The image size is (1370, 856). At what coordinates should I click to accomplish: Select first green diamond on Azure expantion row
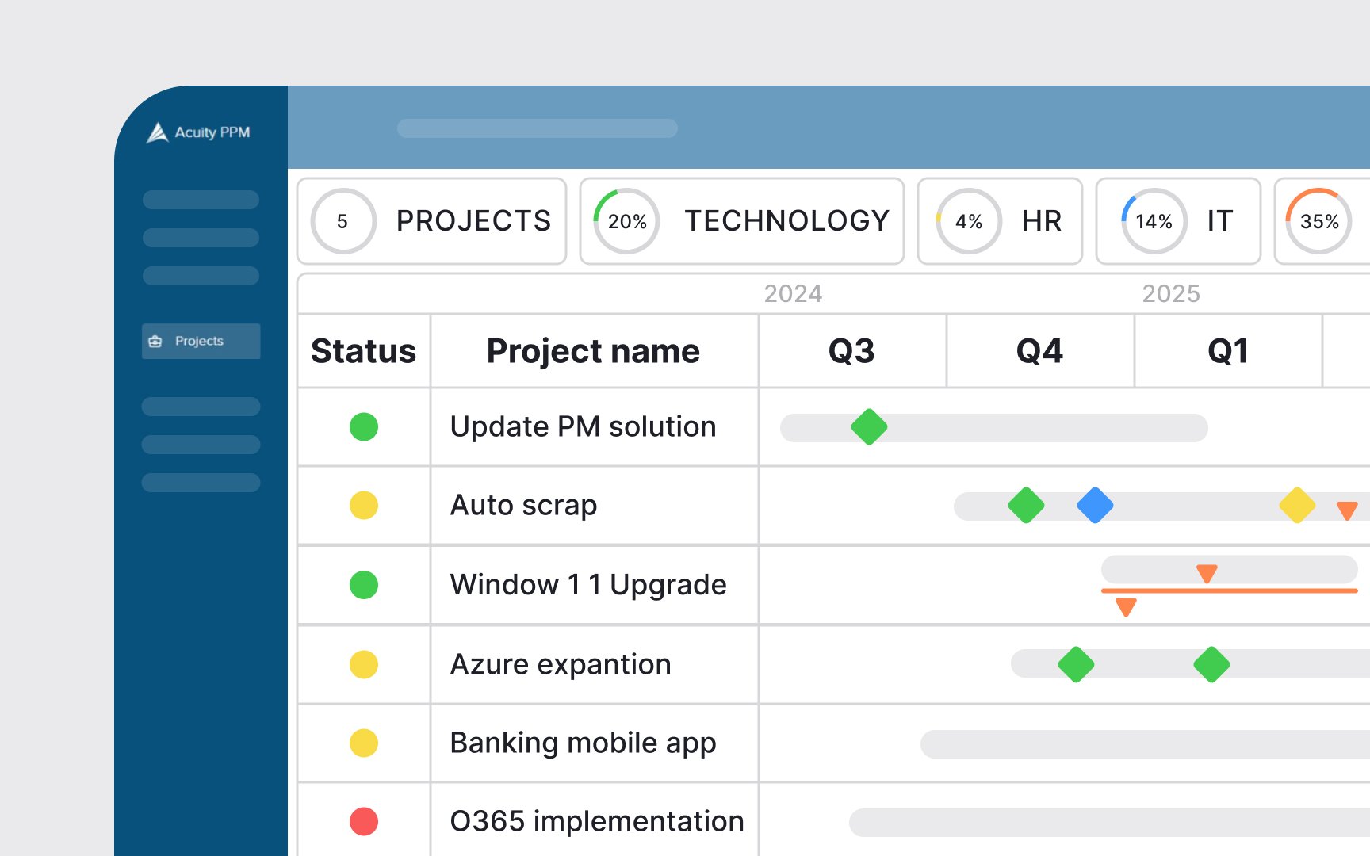coord(1076,664)
